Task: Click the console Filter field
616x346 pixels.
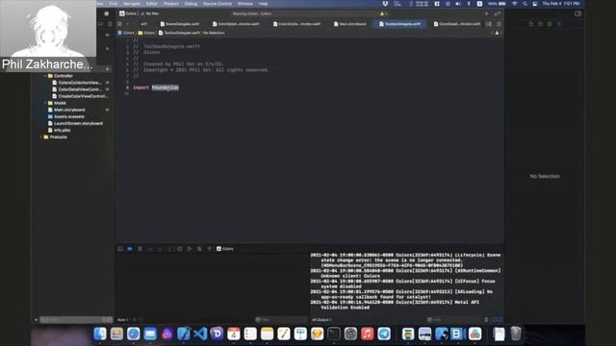Action: click(x=453, y=320)
